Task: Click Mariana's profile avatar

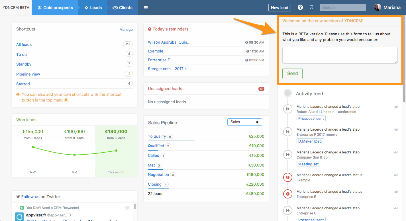Action: click(x=378, y=7)
